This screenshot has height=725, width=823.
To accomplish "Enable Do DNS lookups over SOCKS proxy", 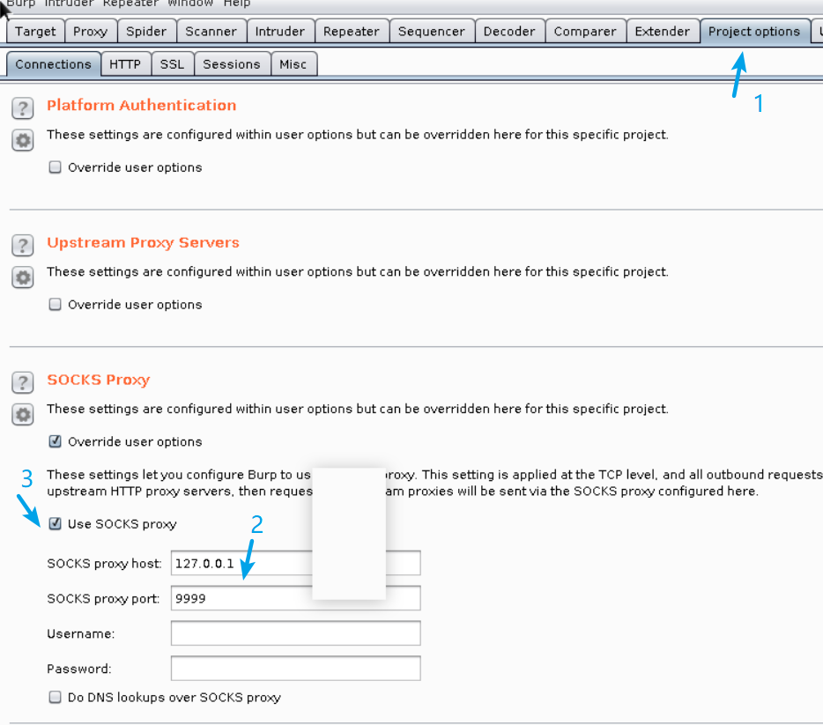I will pyautogui.click(x=55, y=697).
